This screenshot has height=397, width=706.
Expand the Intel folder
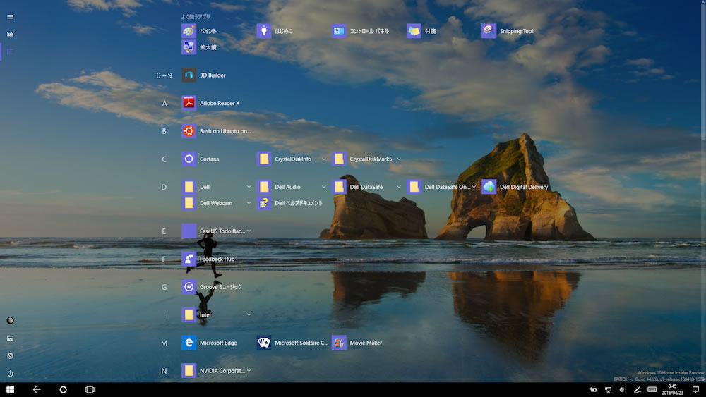pyautogui.click(x=249, y=314)
